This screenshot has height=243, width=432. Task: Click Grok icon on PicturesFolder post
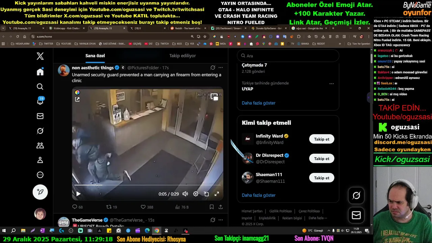(x=213, y=68)
